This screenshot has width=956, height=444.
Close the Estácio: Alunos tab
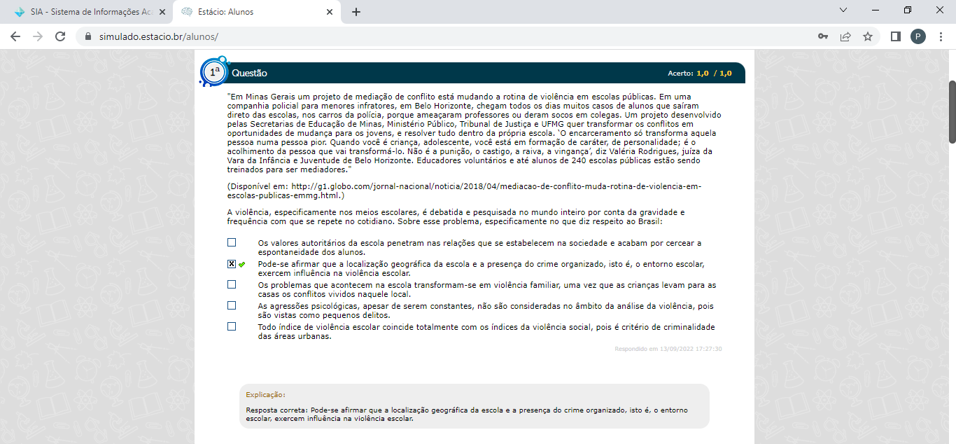click(330, 12)
